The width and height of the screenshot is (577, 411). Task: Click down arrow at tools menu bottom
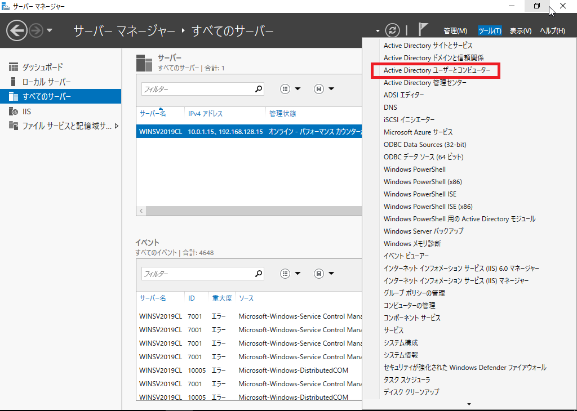coord(469,404)
